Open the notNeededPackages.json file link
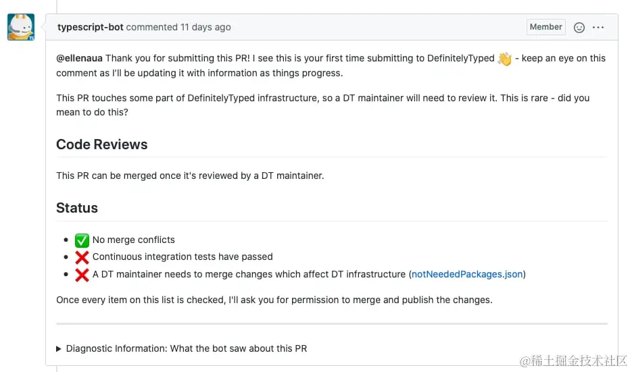 [467, 274]
